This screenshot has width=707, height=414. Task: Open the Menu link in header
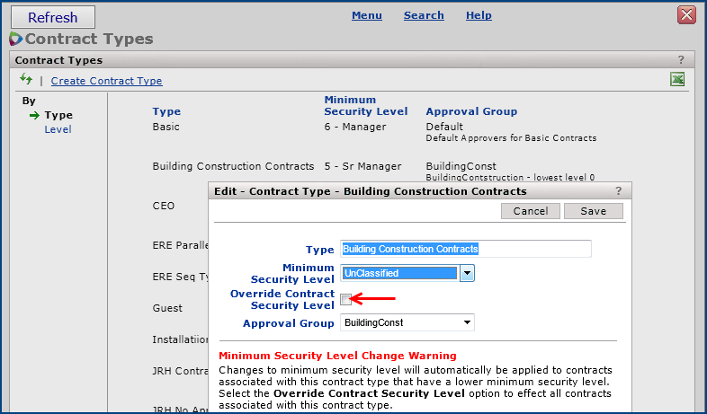click(366, 15)
